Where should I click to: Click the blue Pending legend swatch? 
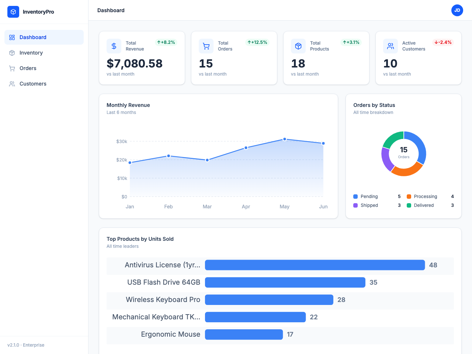(355, 197)
